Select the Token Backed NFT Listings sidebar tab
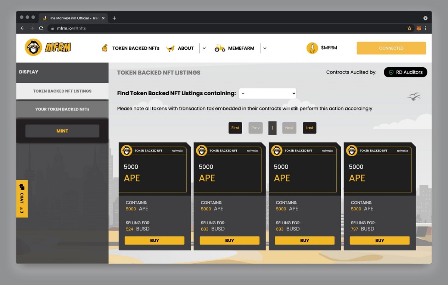 62,91
